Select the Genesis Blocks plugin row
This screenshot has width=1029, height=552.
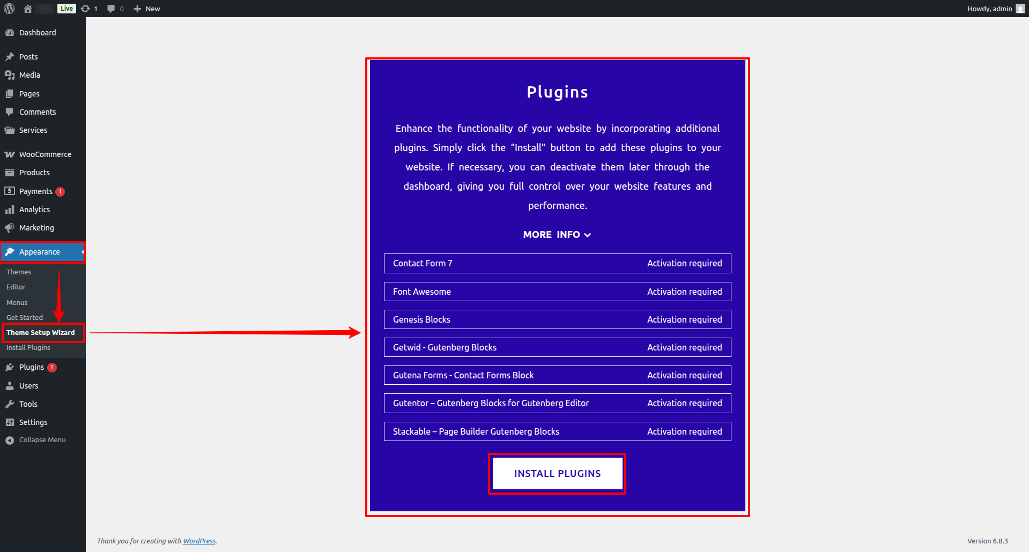coord(557,319)
